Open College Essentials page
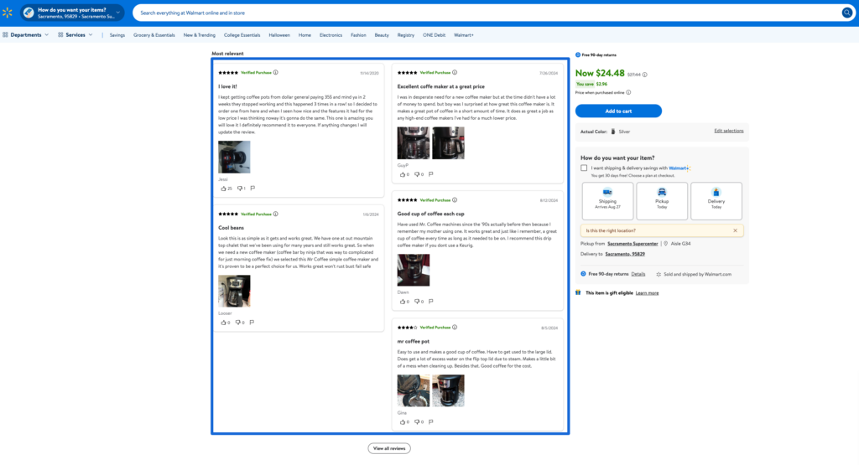 pos(242,35)
